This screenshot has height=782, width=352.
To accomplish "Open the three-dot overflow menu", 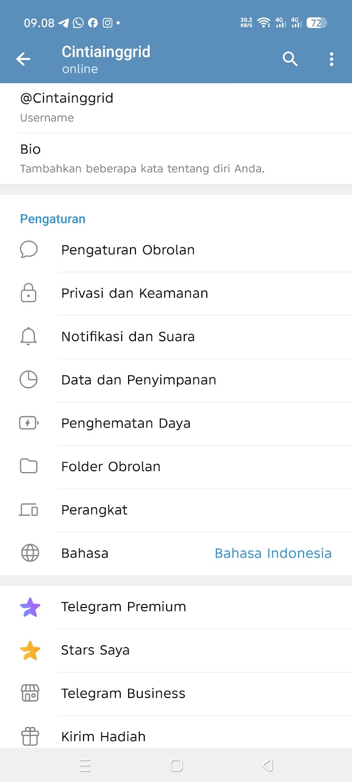I will pos(331,59).
